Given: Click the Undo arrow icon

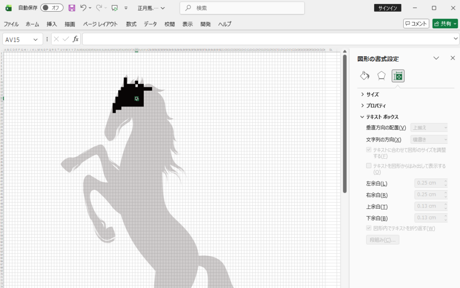Looking at the screenshot, I should (x=83, y=8).
